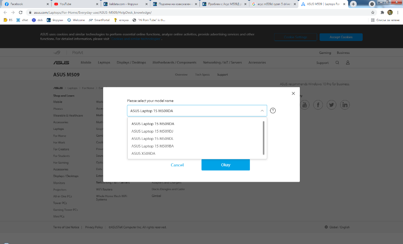Open the Twitter social icon
This screenshot has height=244, width=403.
click(x=331, y=105)
